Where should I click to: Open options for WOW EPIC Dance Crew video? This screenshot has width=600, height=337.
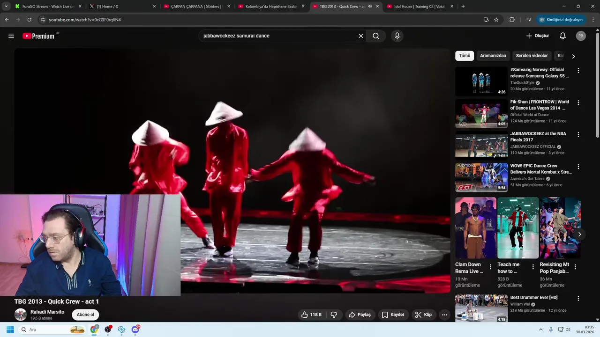coord(578,167)
